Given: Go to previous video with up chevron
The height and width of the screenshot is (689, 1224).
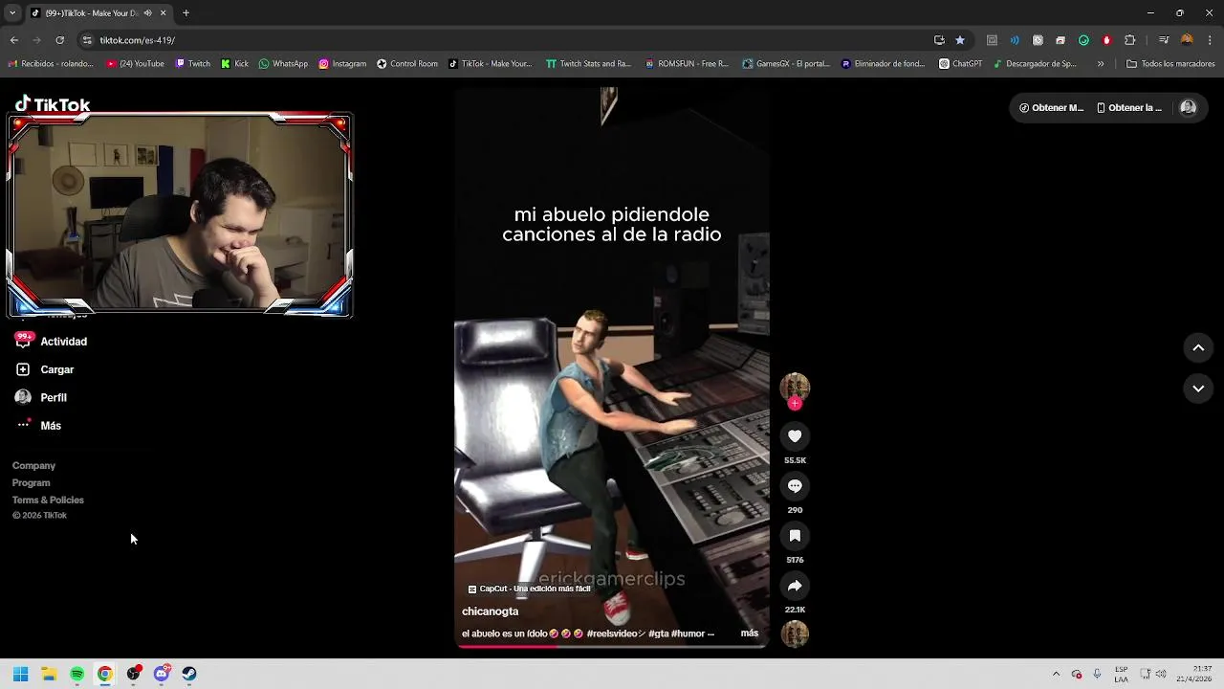Looking at the screenshot, I should click(x=1198, y=348).
